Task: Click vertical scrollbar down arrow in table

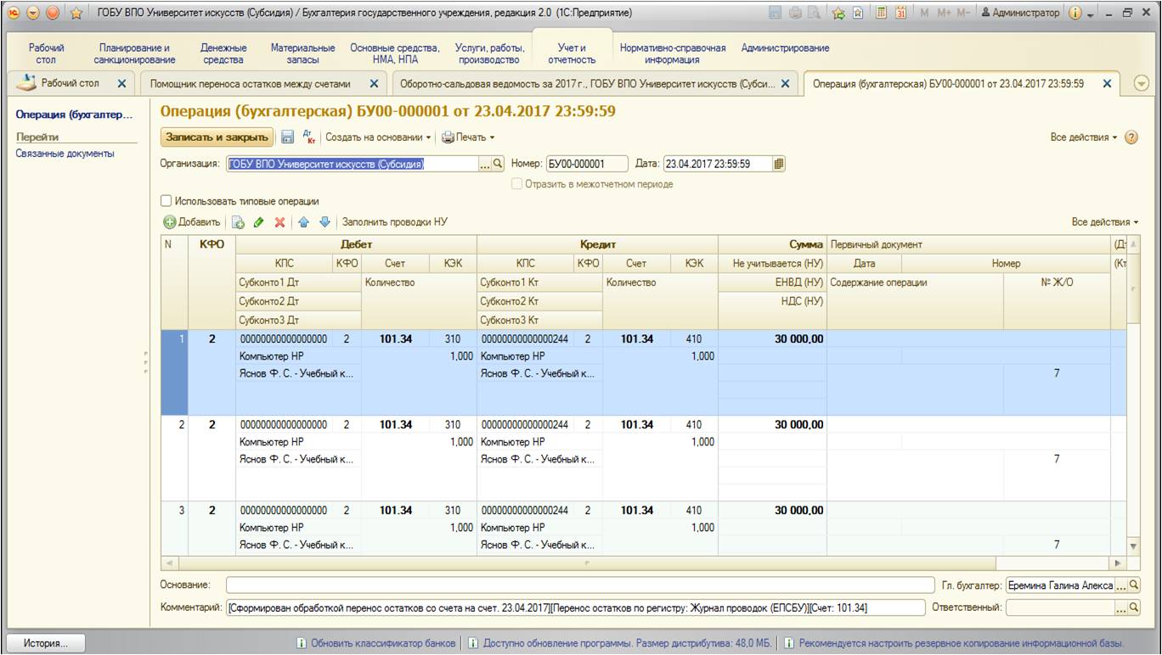Action: pyautogui.click(x=1132, y=546)
